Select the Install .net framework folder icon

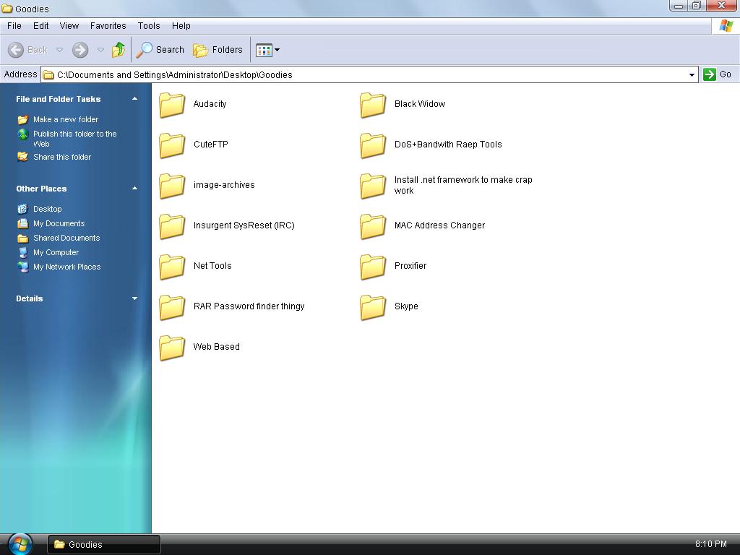pyautogui.click(x=373, y=186)
